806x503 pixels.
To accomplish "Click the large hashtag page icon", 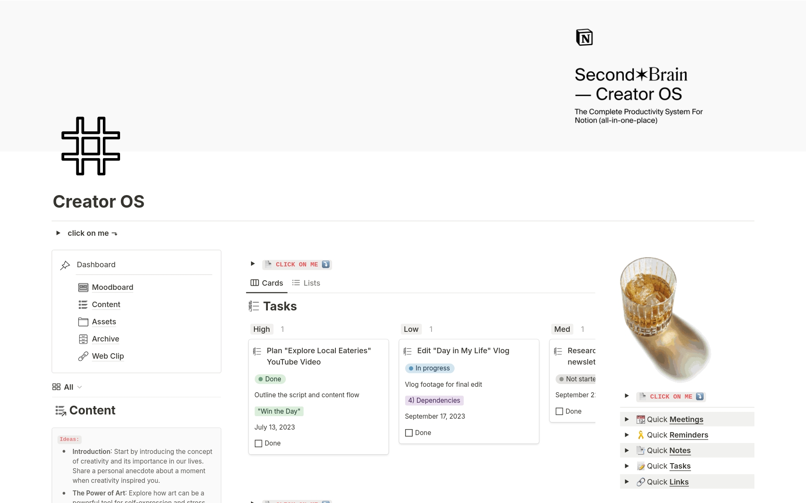I will coord(91,146).
